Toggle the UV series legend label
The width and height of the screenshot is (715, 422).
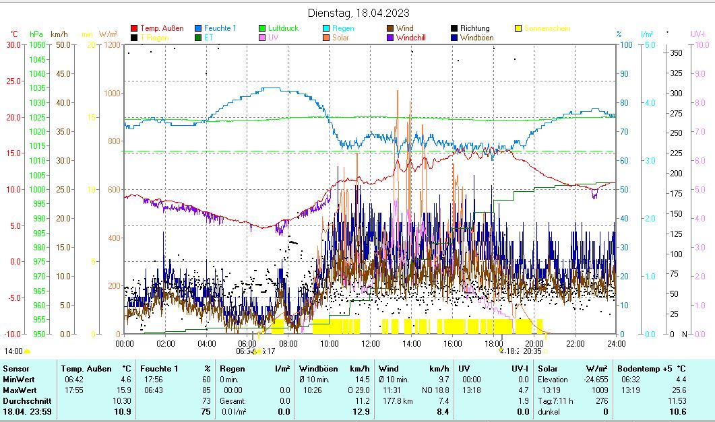tap(273, 38)
